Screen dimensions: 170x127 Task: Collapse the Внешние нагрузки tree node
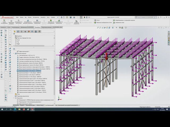pos(14,53)
